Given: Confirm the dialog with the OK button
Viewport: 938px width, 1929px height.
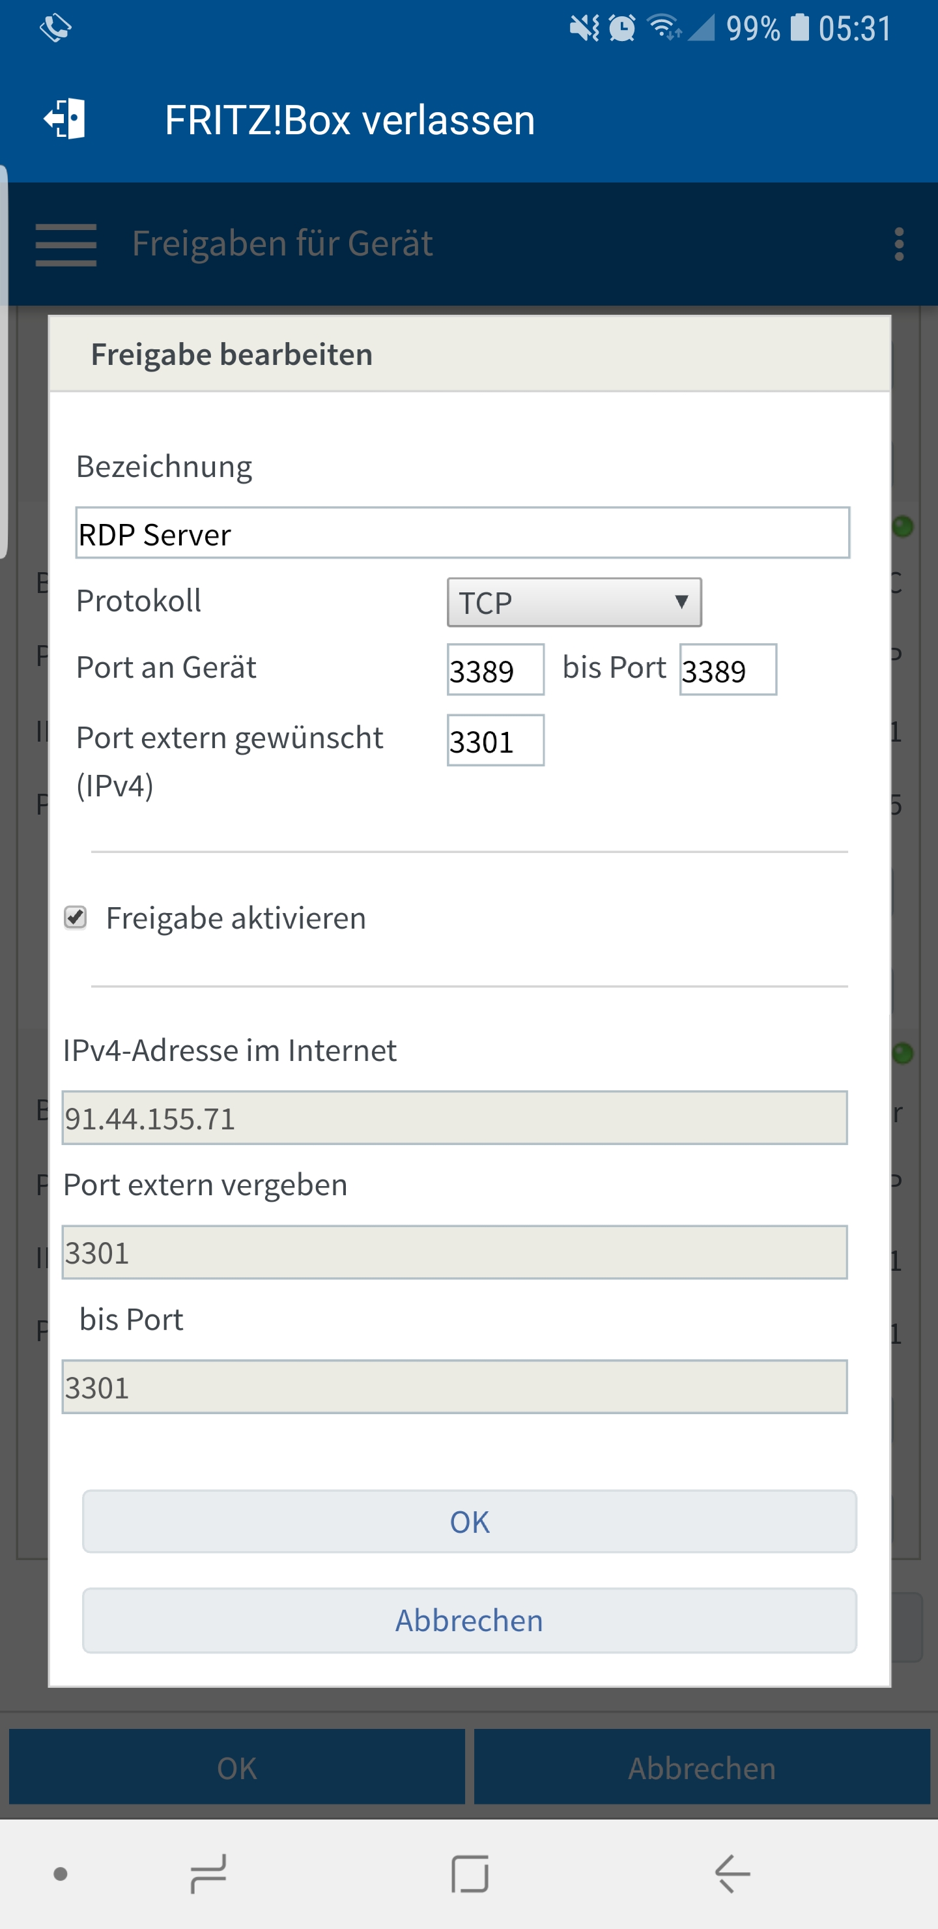Looking at the screenshot, I should 470,1522.
